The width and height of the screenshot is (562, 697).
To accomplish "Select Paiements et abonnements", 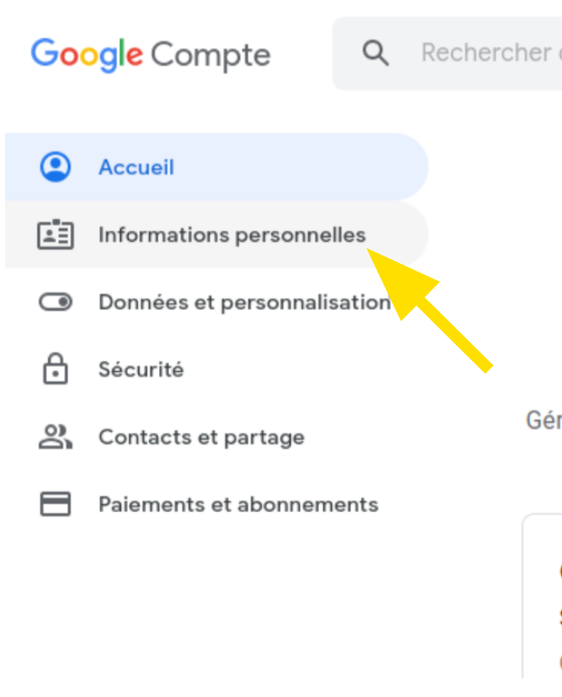I will click(x=216, y=504).
